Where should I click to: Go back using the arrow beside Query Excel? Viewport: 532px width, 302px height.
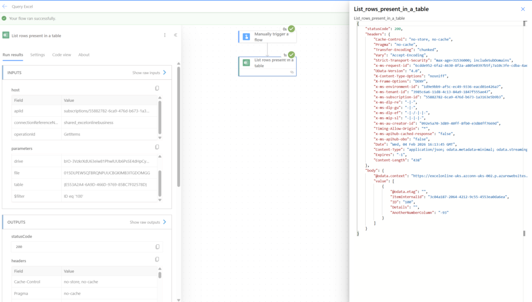(5, 6)
